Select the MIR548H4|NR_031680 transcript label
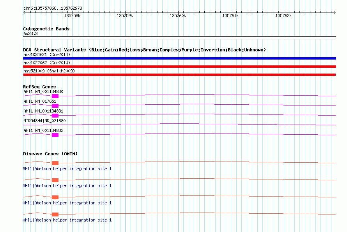Image resolution: width=347 pixels, height=232 pixels. tap(44, 121)
